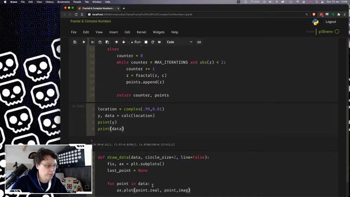Open Jupyter Edit menu
This screenshot has height=197, width=350.
(x=86, y=32)
